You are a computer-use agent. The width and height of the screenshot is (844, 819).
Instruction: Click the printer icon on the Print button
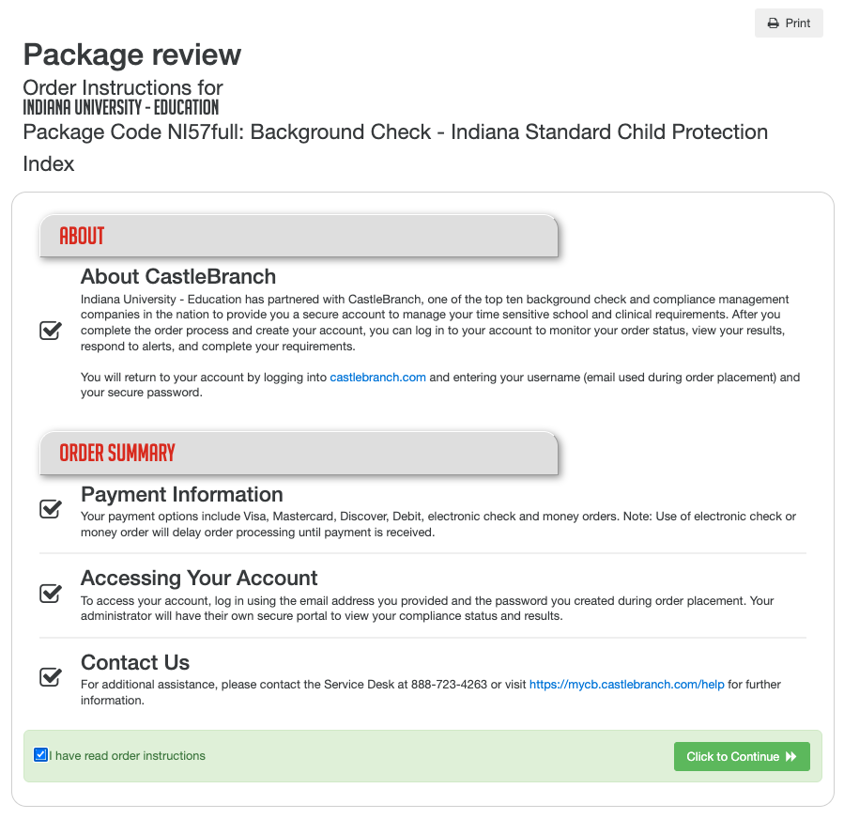click(774, 23)
